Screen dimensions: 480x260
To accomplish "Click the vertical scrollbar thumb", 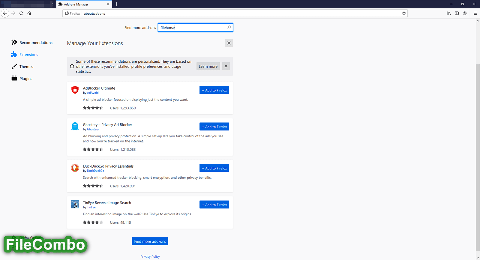I will [478, 157].
